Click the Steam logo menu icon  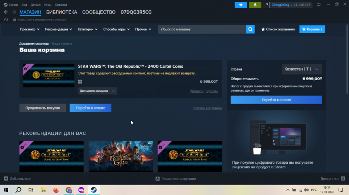(x=5, y=5)
